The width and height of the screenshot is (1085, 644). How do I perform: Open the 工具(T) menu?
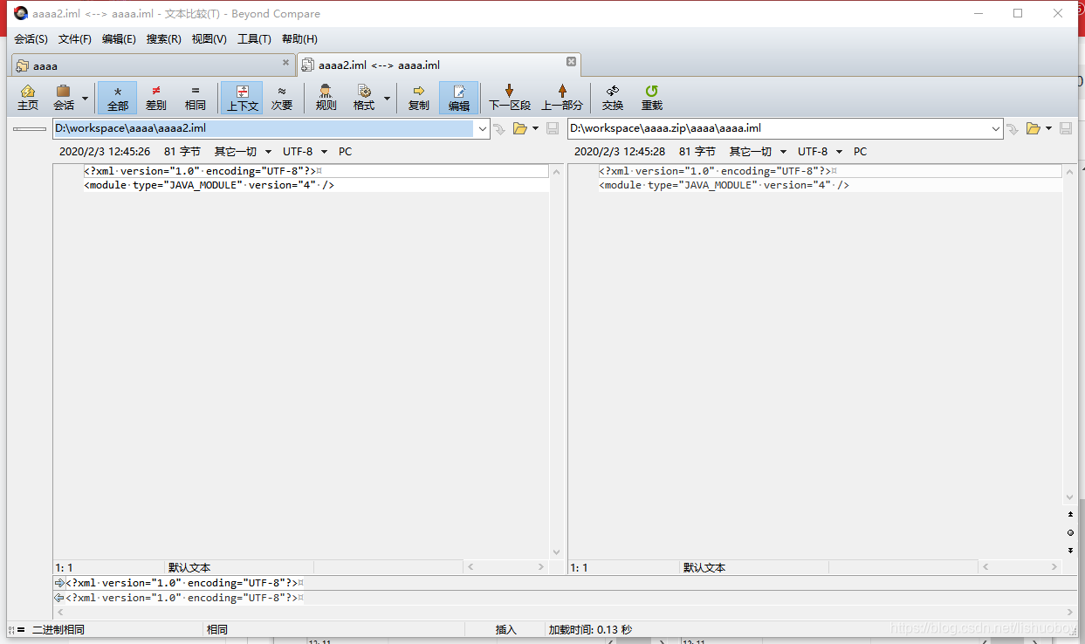coord(254,38)
